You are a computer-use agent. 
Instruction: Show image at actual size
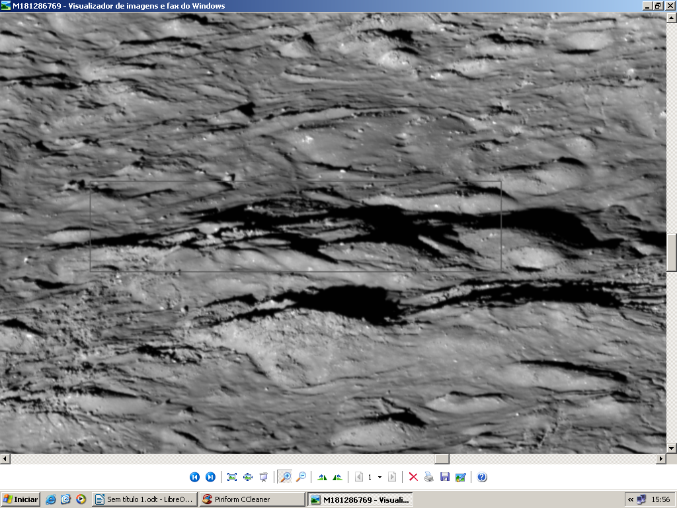248,477
